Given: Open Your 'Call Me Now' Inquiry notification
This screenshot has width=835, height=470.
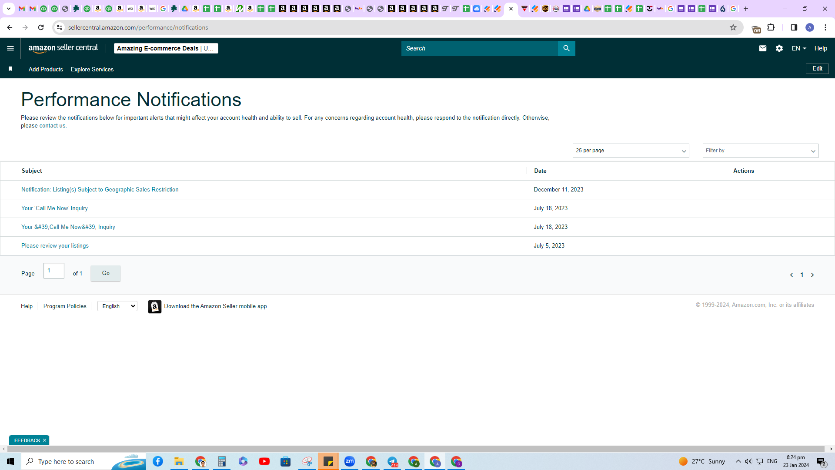Looking at the screenshot, I should click(54, 208).
